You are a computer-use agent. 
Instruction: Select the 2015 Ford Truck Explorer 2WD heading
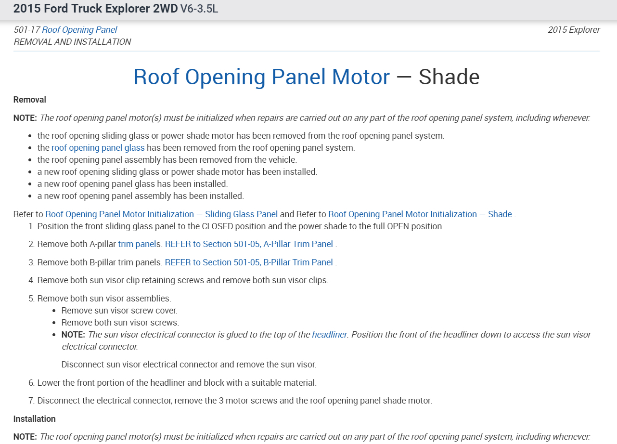(x=95, y=9)
